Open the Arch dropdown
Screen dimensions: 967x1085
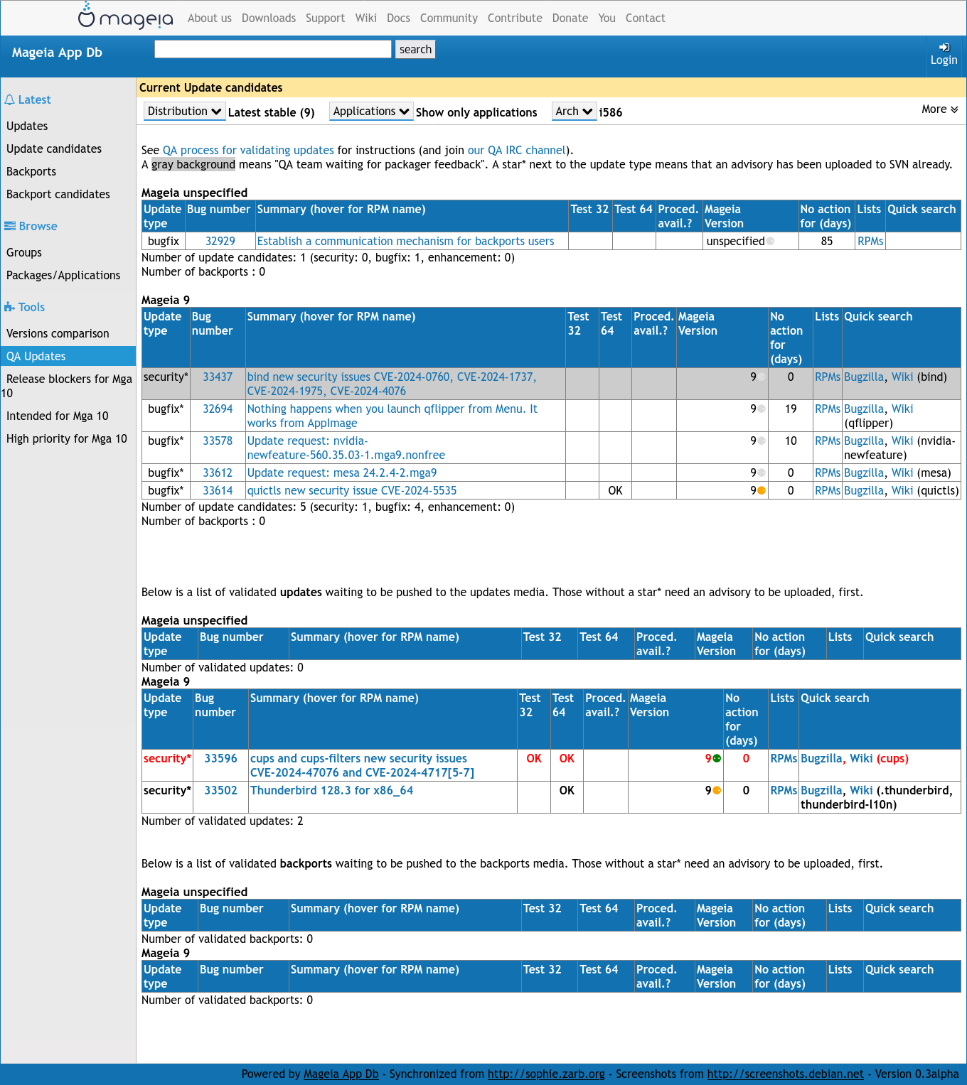[x=574, y=112]
